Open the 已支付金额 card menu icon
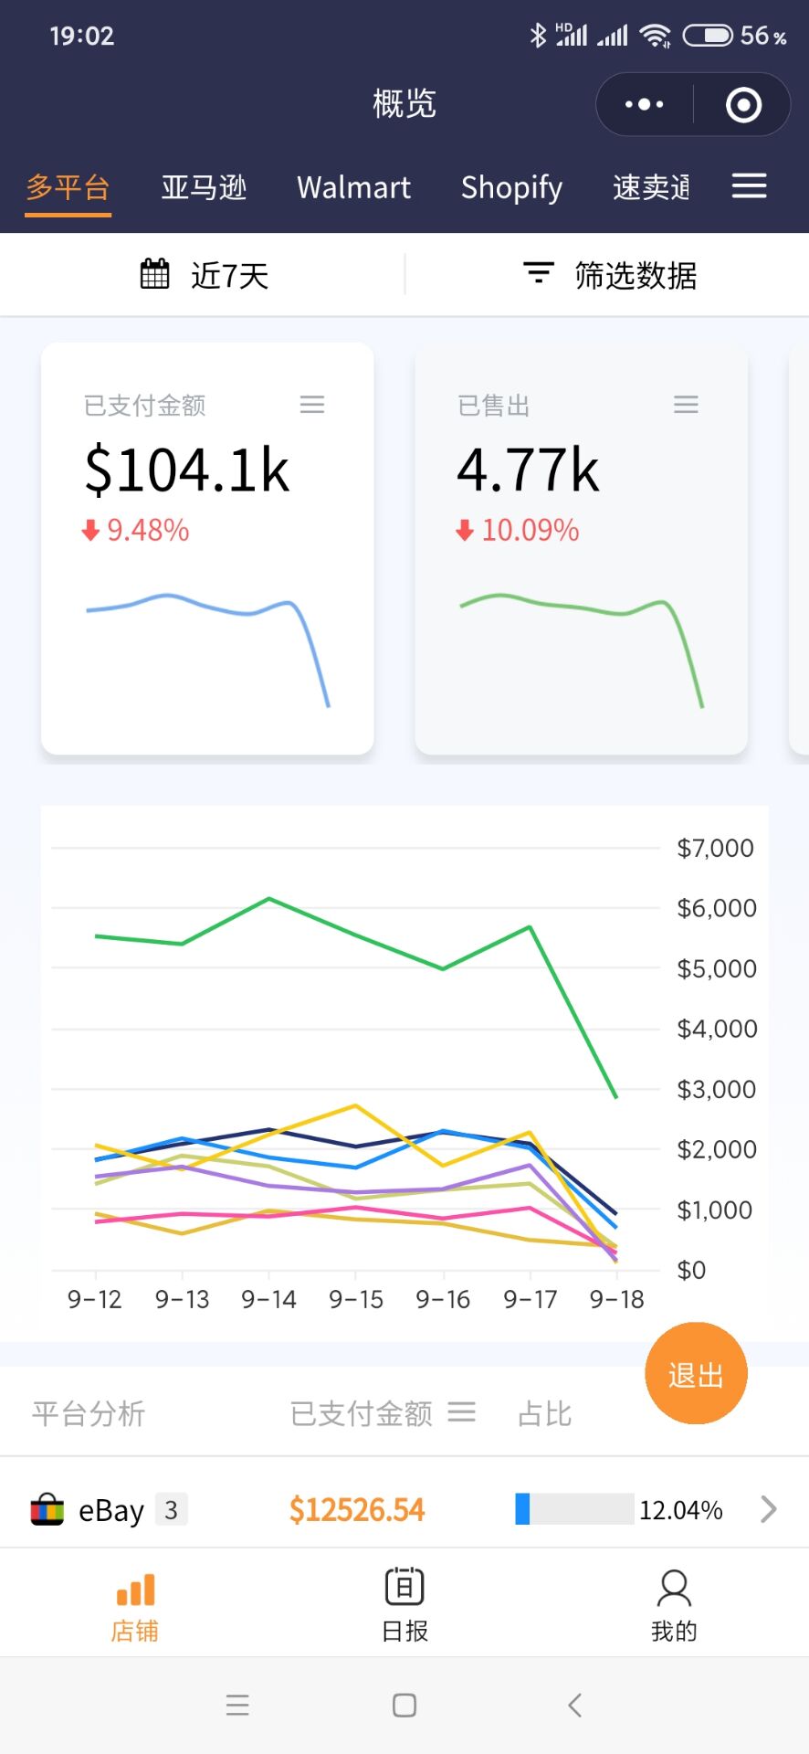This screenshot has width=809, height=1754. 312,405
